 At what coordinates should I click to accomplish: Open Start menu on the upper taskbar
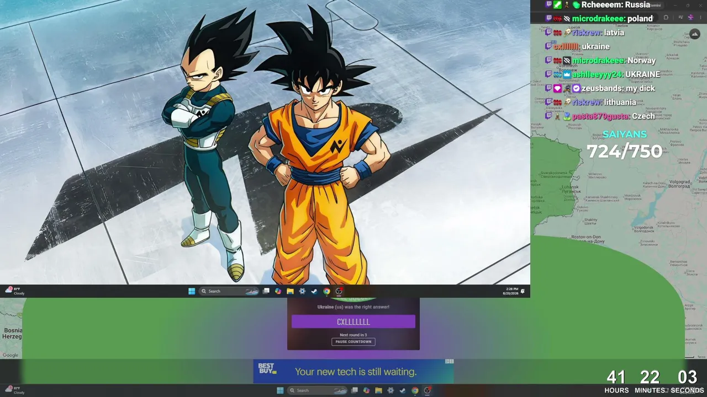[x=192, y=291]
